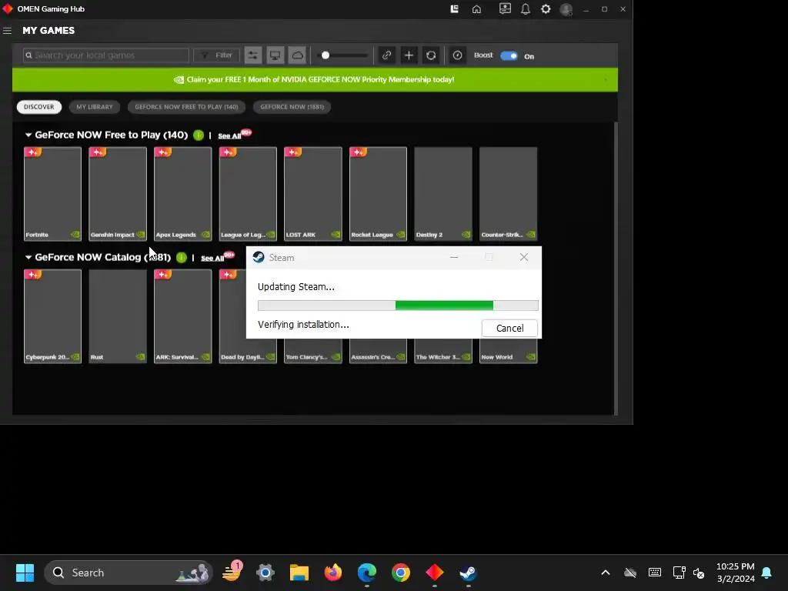The height and width of the screenshot is (591, 788).
Task: Show hidden system tray icons
Action: (606, 573)
